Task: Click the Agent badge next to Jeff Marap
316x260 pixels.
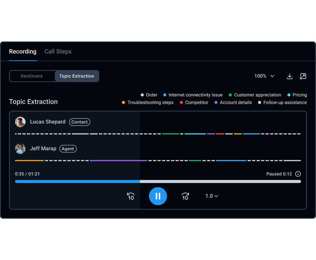Action: pos(68,149)
